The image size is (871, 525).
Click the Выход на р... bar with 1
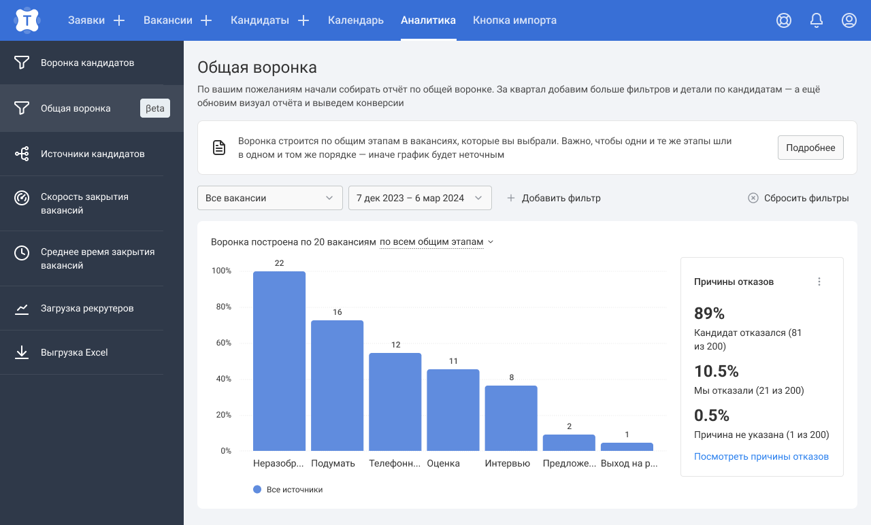(x=627, y=447)
